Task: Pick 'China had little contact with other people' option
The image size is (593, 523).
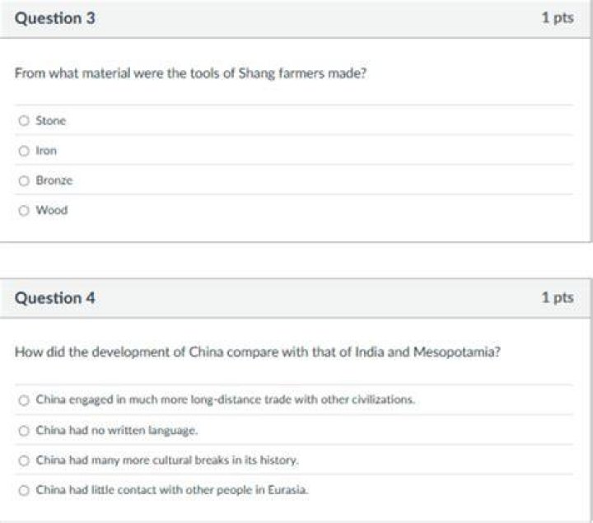Action: pyautogui.click(x=24, y=490)
